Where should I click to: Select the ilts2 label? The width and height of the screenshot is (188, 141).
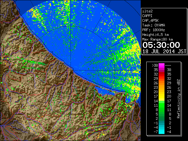point(147,11)
